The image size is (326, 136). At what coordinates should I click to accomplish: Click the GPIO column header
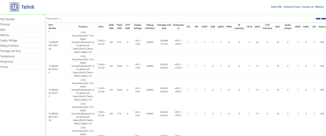click(x=257, y=27)
